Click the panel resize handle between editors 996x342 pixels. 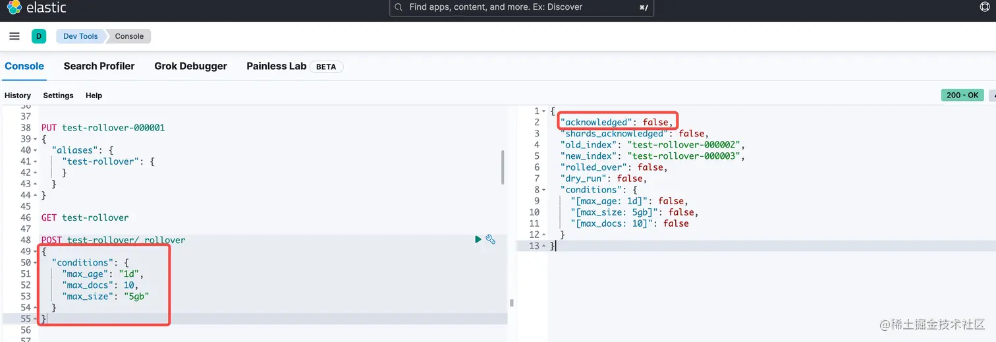512,302
